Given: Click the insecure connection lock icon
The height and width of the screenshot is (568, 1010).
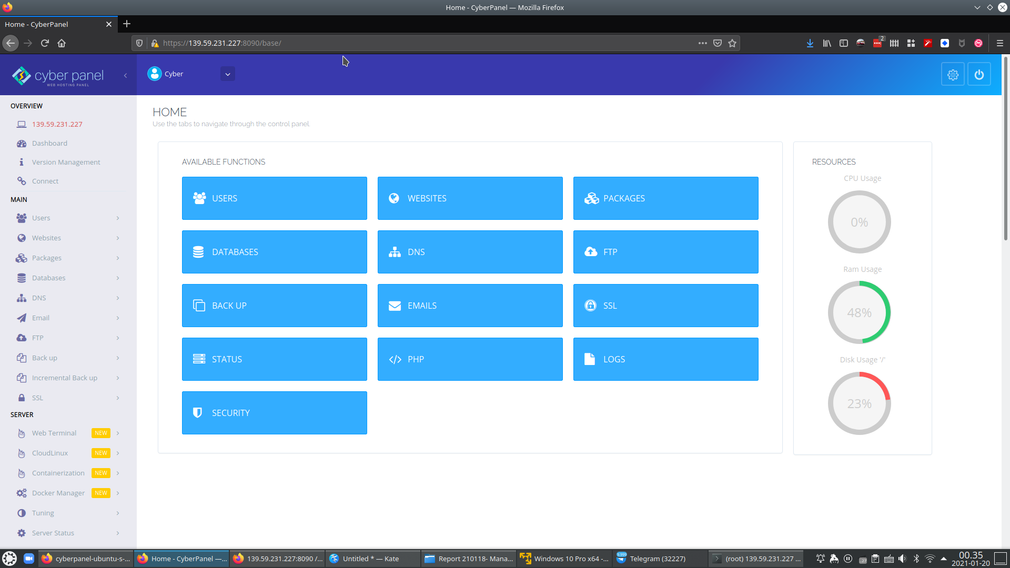Looking at the screenshot, I should click(155, 43).
